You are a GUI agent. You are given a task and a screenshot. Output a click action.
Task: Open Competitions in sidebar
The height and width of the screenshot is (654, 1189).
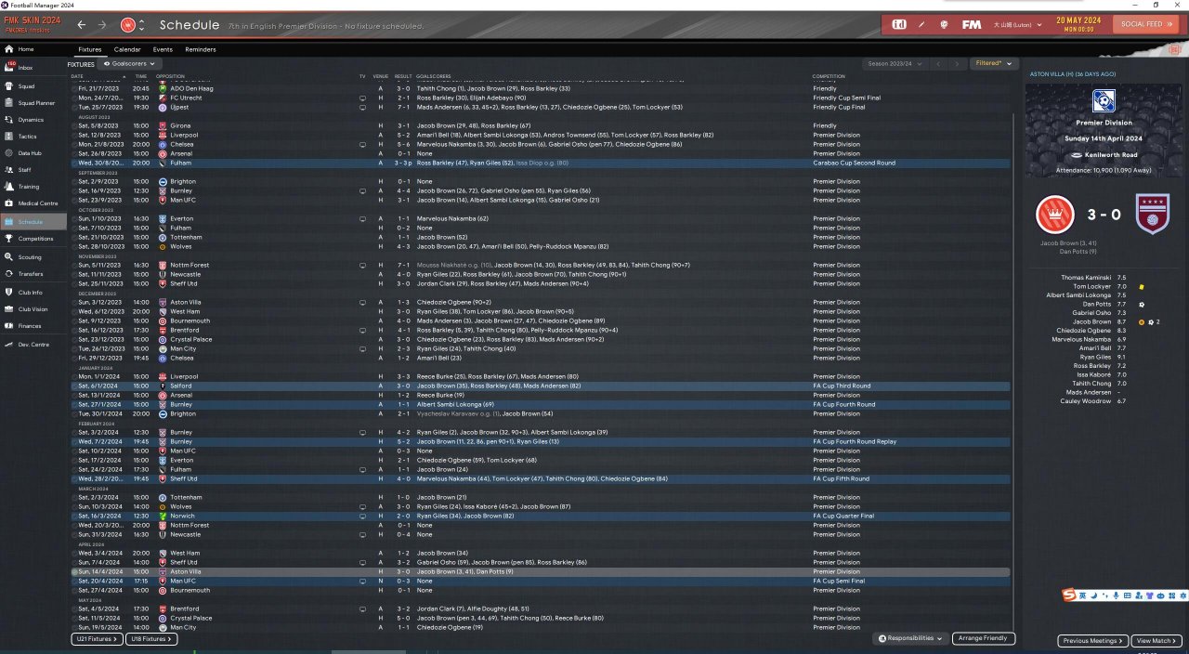(33, 239)
